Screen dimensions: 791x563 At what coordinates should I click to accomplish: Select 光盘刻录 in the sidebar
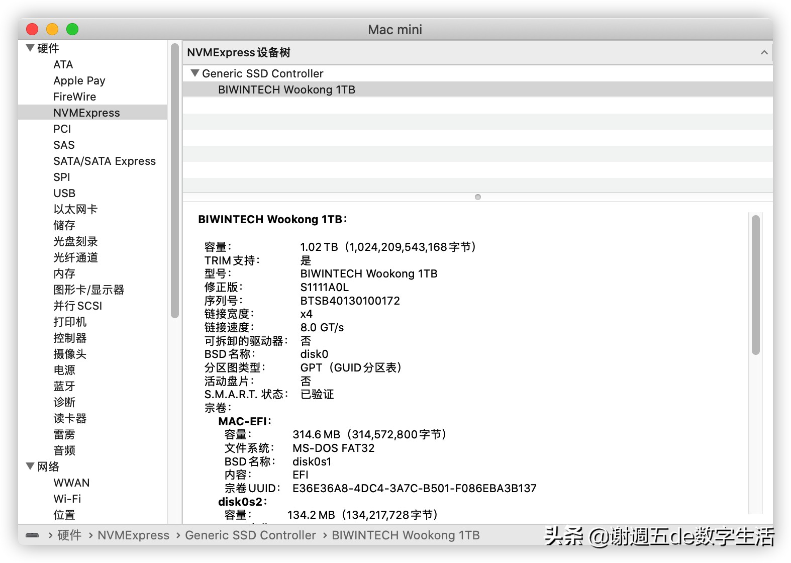click(x=75, y=241)
